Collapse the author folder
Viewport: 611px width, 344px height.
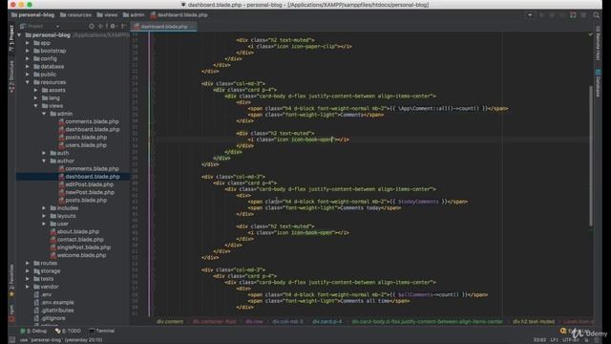click(x=44, y=161)
